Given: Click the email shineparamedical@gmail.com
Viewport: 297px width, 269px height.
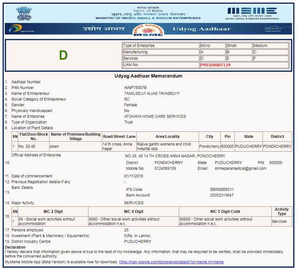Looking at the screenshot, I should 240,168.
